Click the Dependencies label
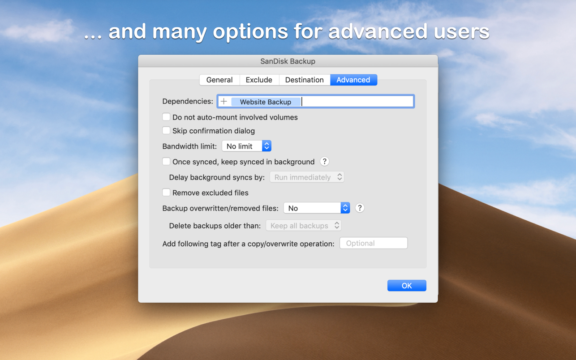The image size is (576, 360). point(188,101)
